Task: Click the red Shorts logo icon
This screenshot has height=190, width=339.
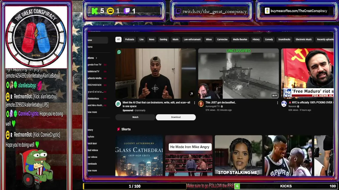Action: coord(118,129)
